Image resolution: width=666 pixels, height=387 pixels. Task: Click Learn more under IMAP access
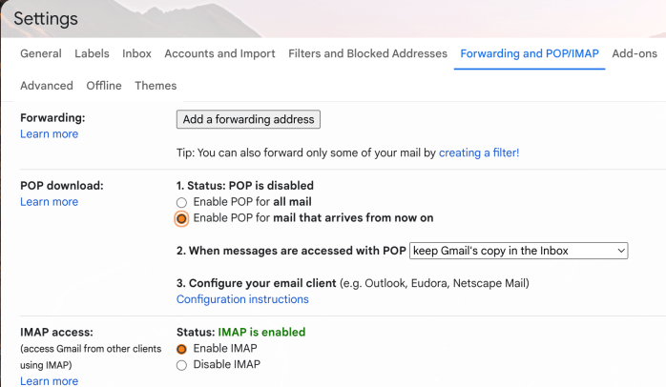[49, 381]
